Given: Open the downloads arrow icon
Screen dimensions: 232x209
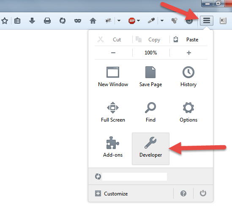Looking at the screenshot, I should click(x=32, y=21).
